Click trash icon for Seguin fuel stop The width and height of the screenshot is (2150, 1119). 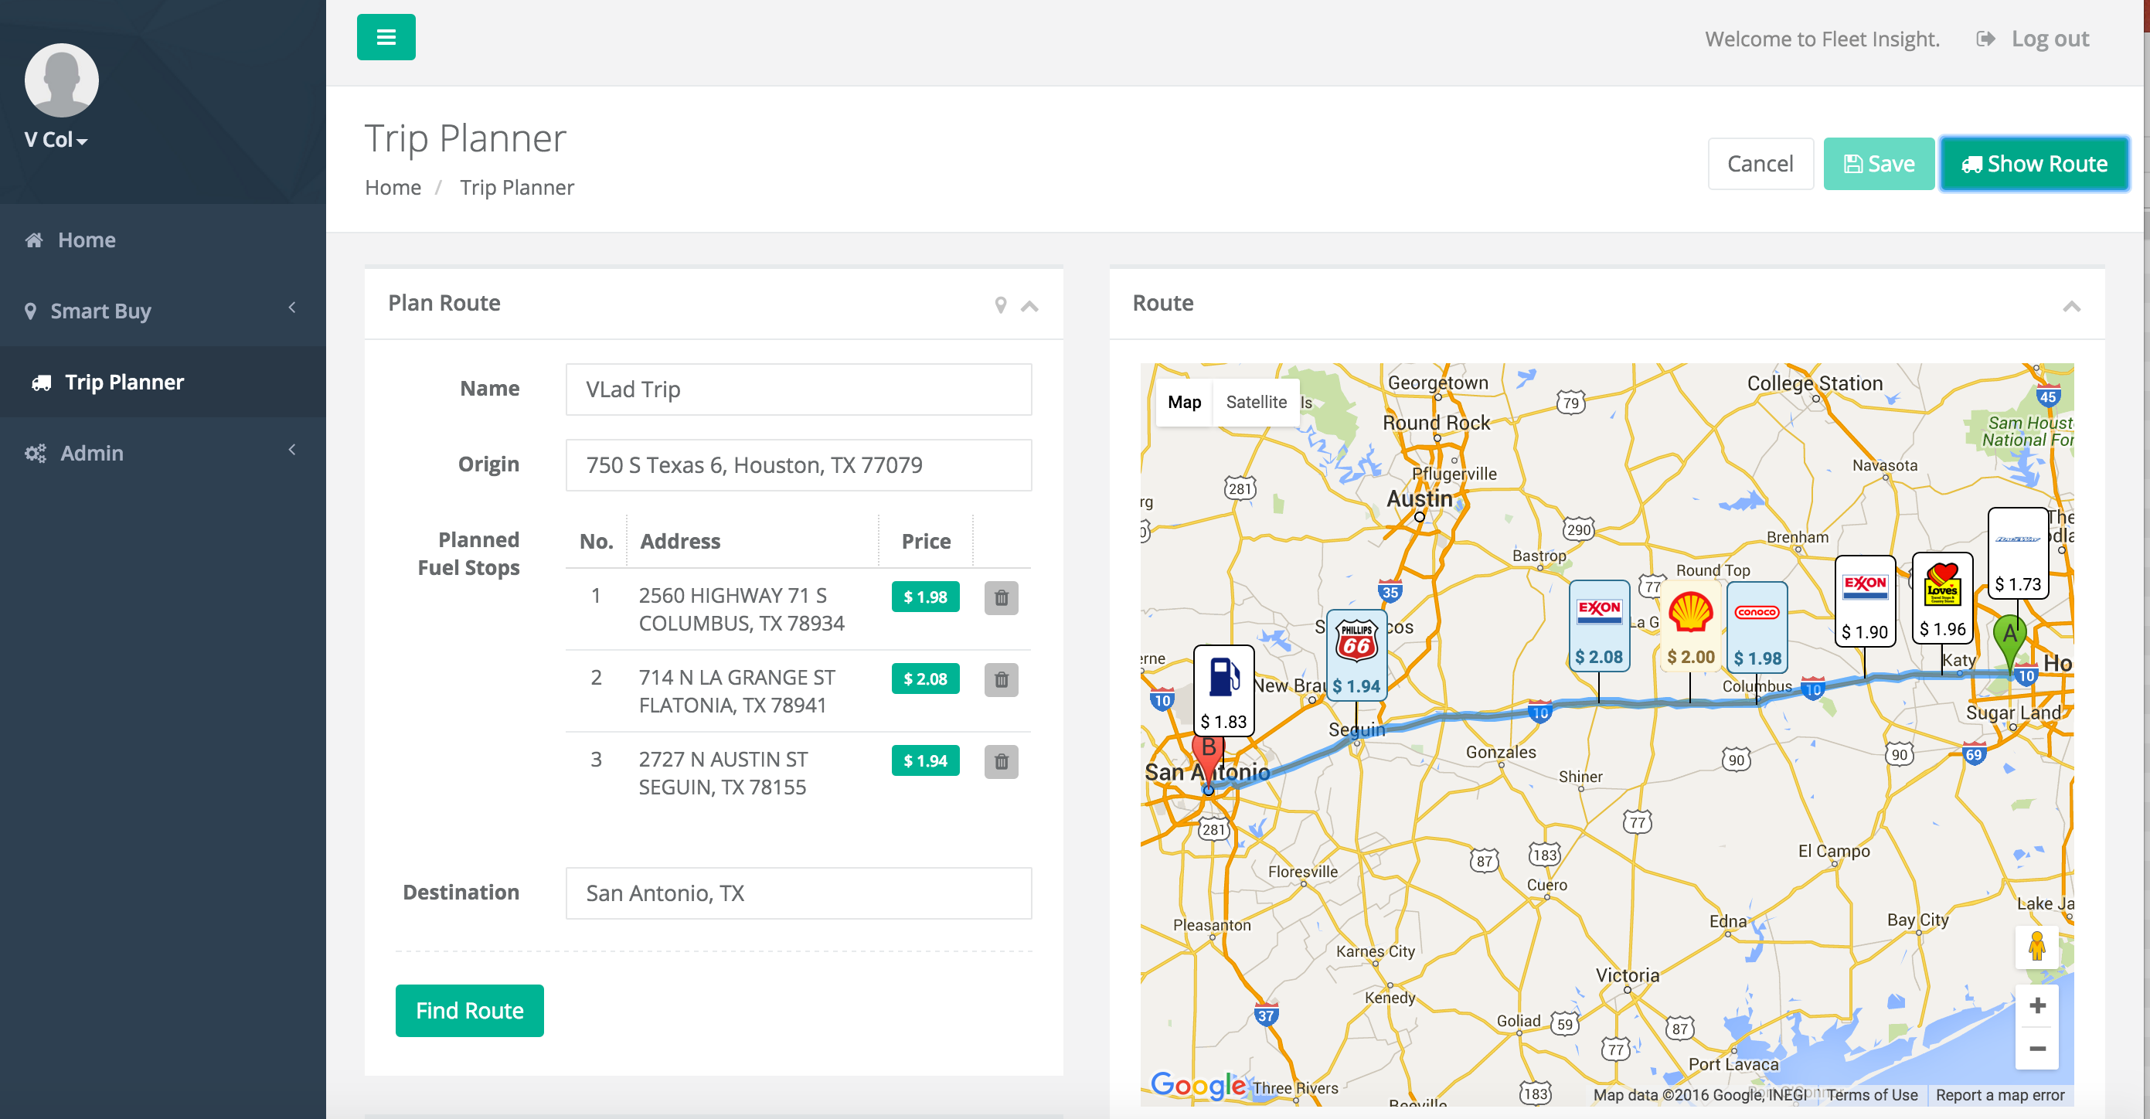pyautogui.click(x=1001, y=761)
